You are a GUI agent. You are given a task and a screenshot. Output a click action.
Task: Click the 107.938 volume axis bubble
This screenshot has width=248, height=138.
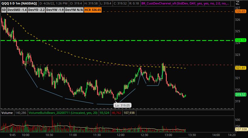(241, 130)
